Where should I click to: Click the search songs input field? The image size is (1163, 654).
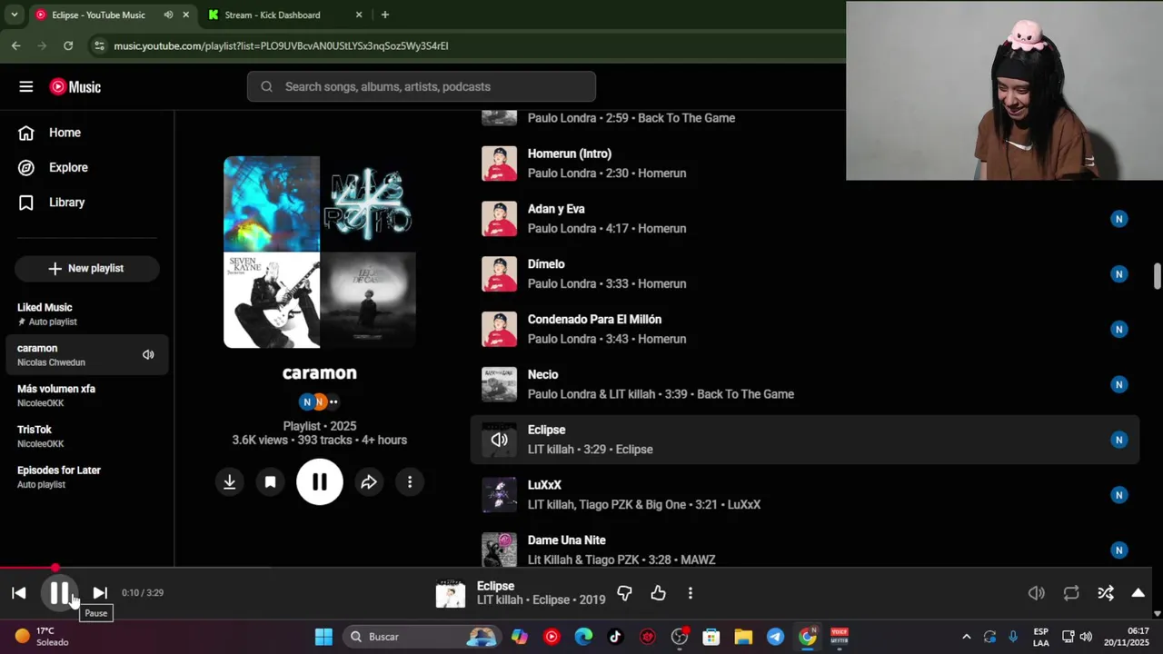tap(422, 86)
